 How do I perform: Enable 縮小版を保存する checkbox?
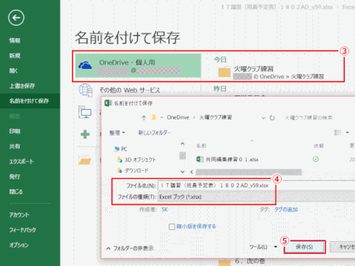(172, 226)
